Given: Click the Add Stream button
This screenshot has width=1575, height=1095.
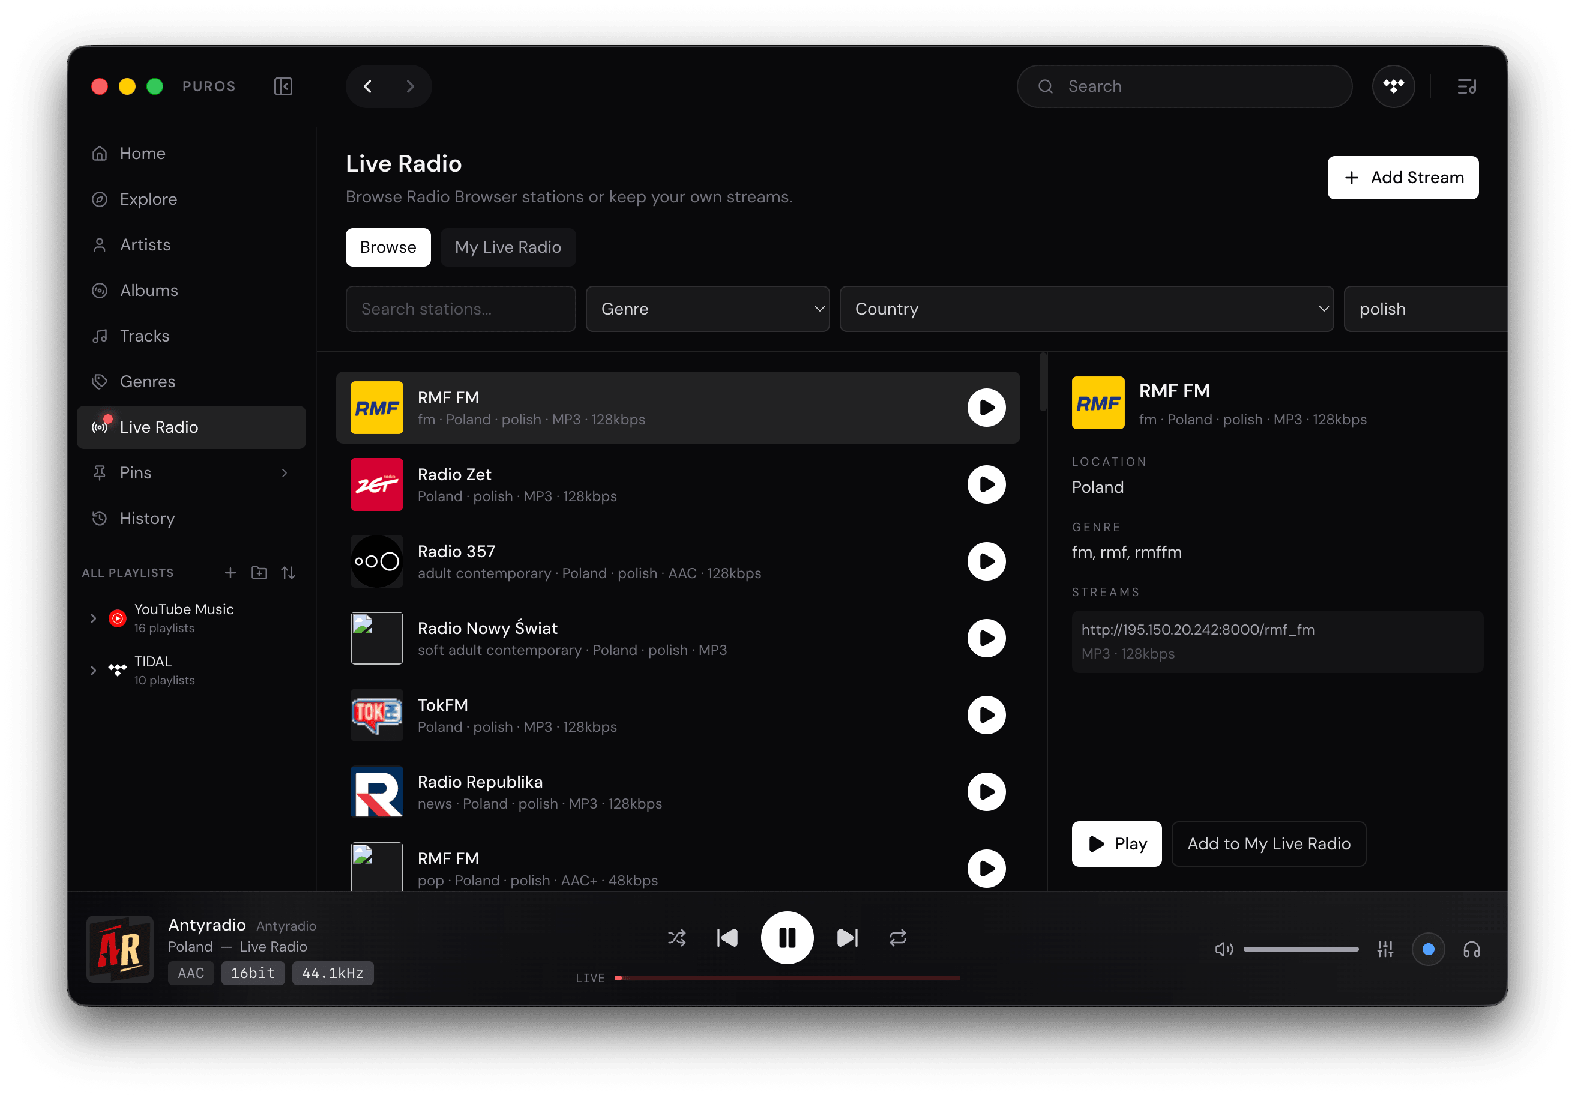Looking at the screenshot, I should coord(1402,178).
